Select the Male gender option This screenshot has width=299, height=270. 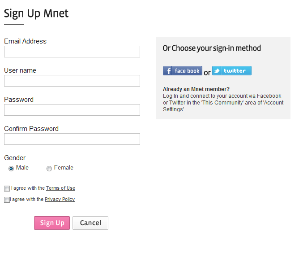tap(11, 169)
